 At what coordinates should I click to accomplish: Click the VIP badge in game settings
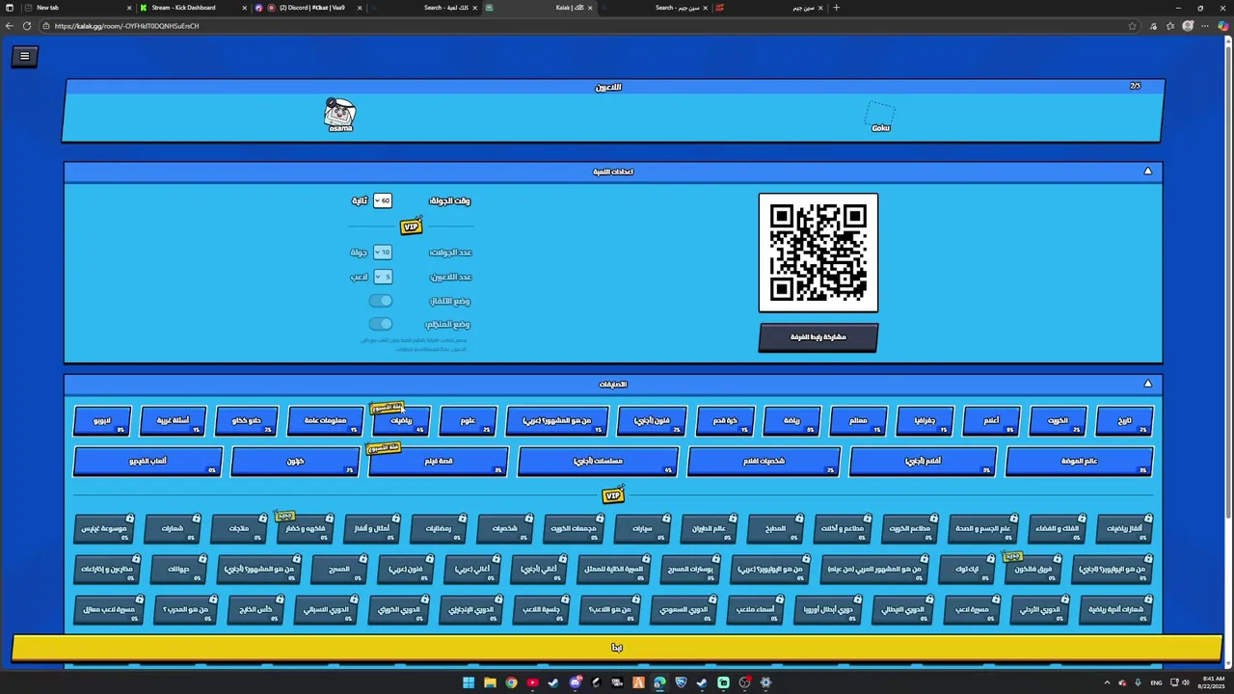411,227
